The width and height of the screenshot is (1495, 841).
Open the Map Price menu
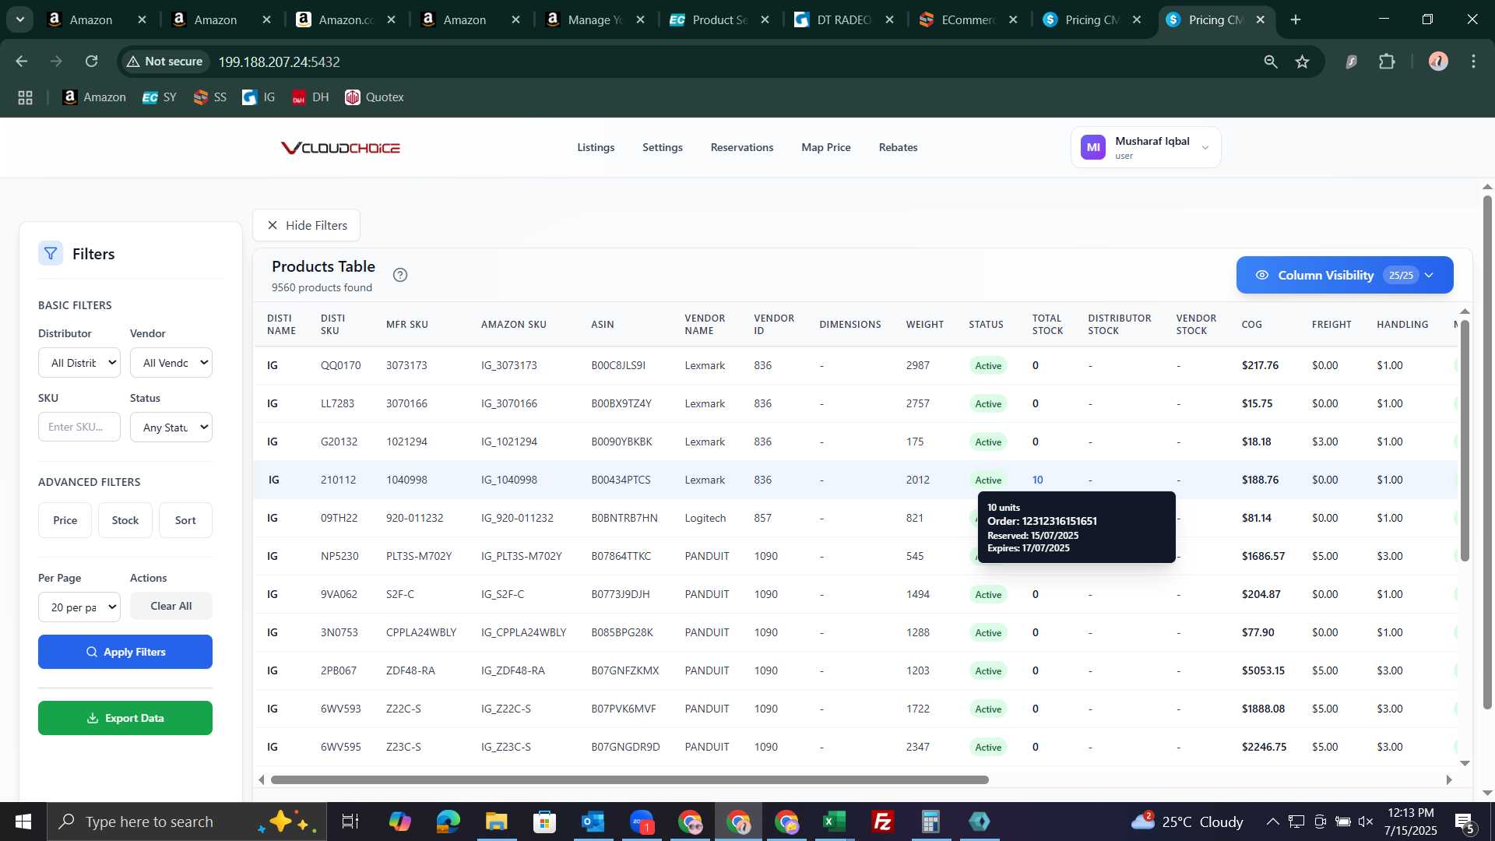[x=826, y=147]
